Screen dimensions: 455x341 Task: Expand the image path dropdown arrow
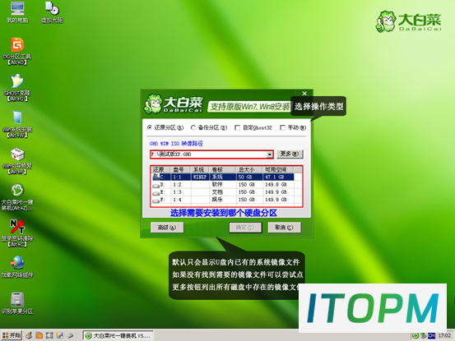pyautogui.click(x=270, y=154)
